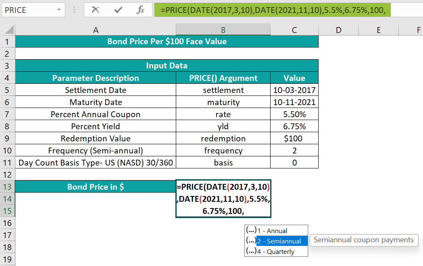Pick 4 - Quarterly frequency option

coord(276,251)
